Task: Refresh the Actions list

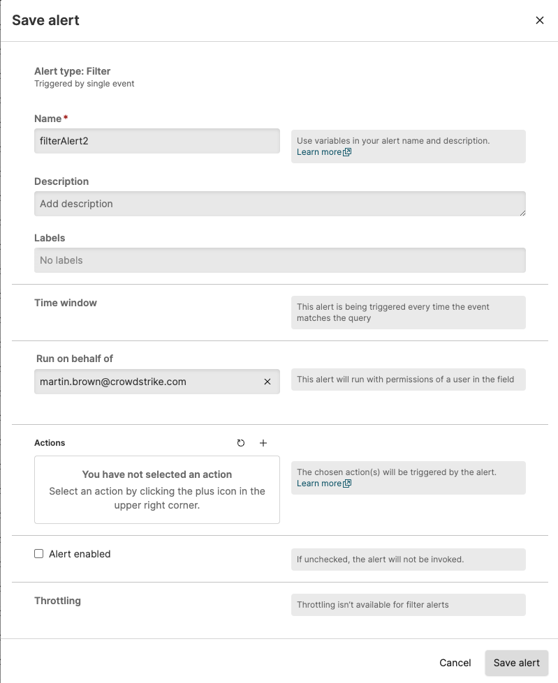Action: [241, 443]
